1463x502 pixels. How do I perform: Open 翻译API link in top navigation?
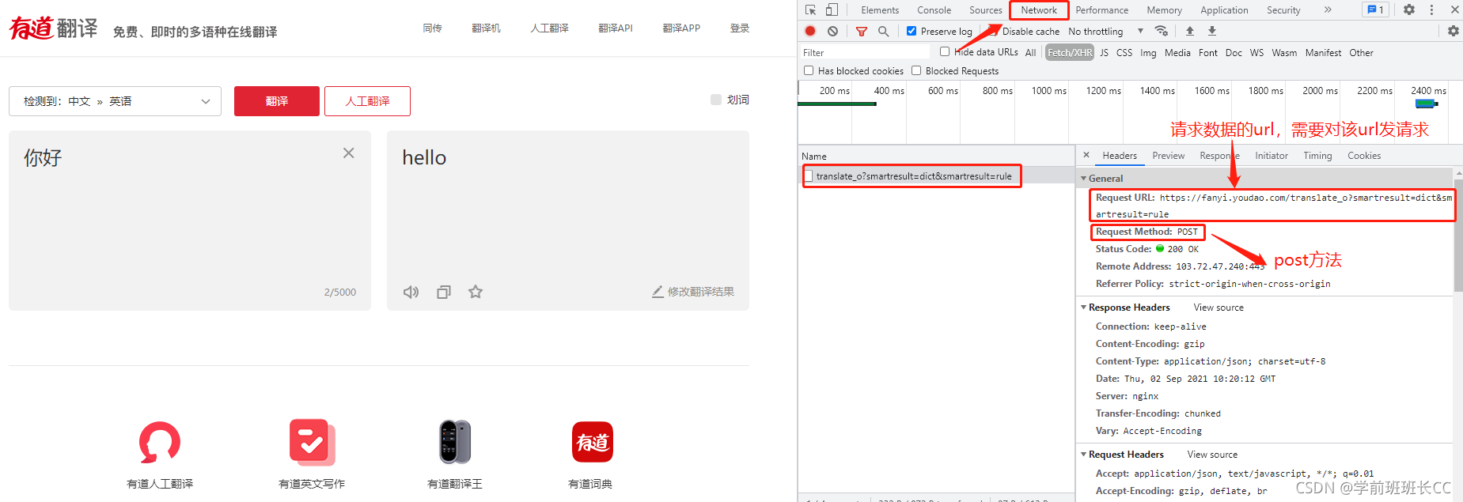616,28
